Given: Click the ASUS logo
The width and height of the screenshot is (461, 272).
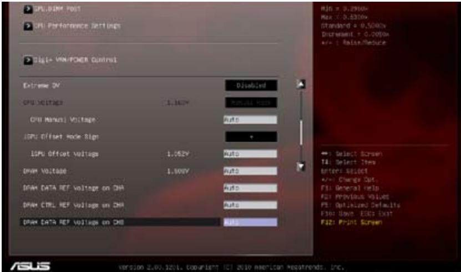Looking at the screenshot, I should point(31,266).
